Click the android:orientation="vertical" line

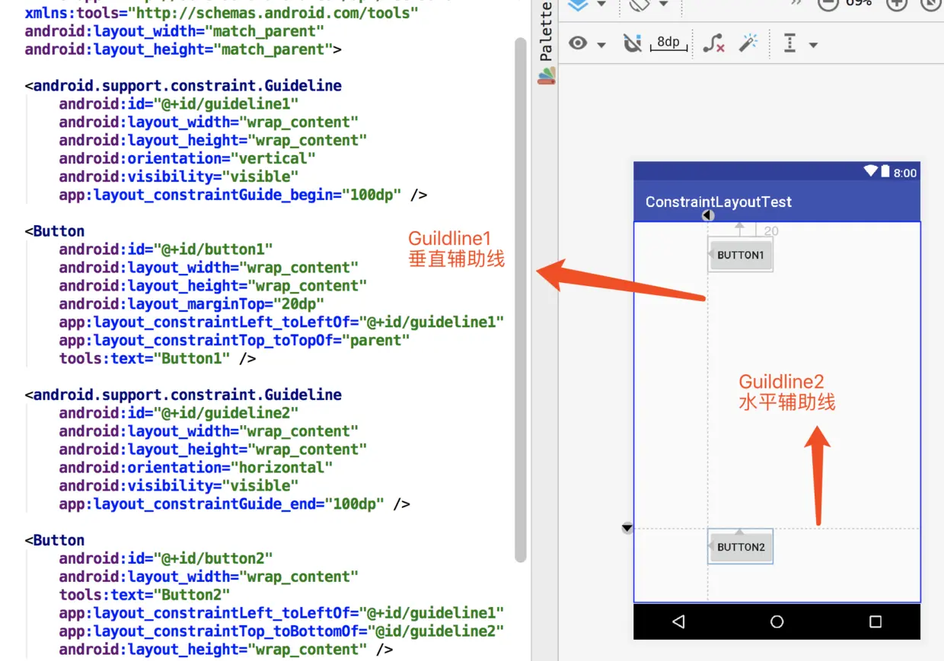point(187,158)
